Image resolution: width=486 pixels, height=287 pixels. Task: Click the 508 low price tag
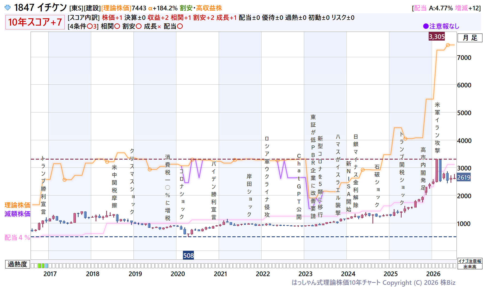[188, 255]
